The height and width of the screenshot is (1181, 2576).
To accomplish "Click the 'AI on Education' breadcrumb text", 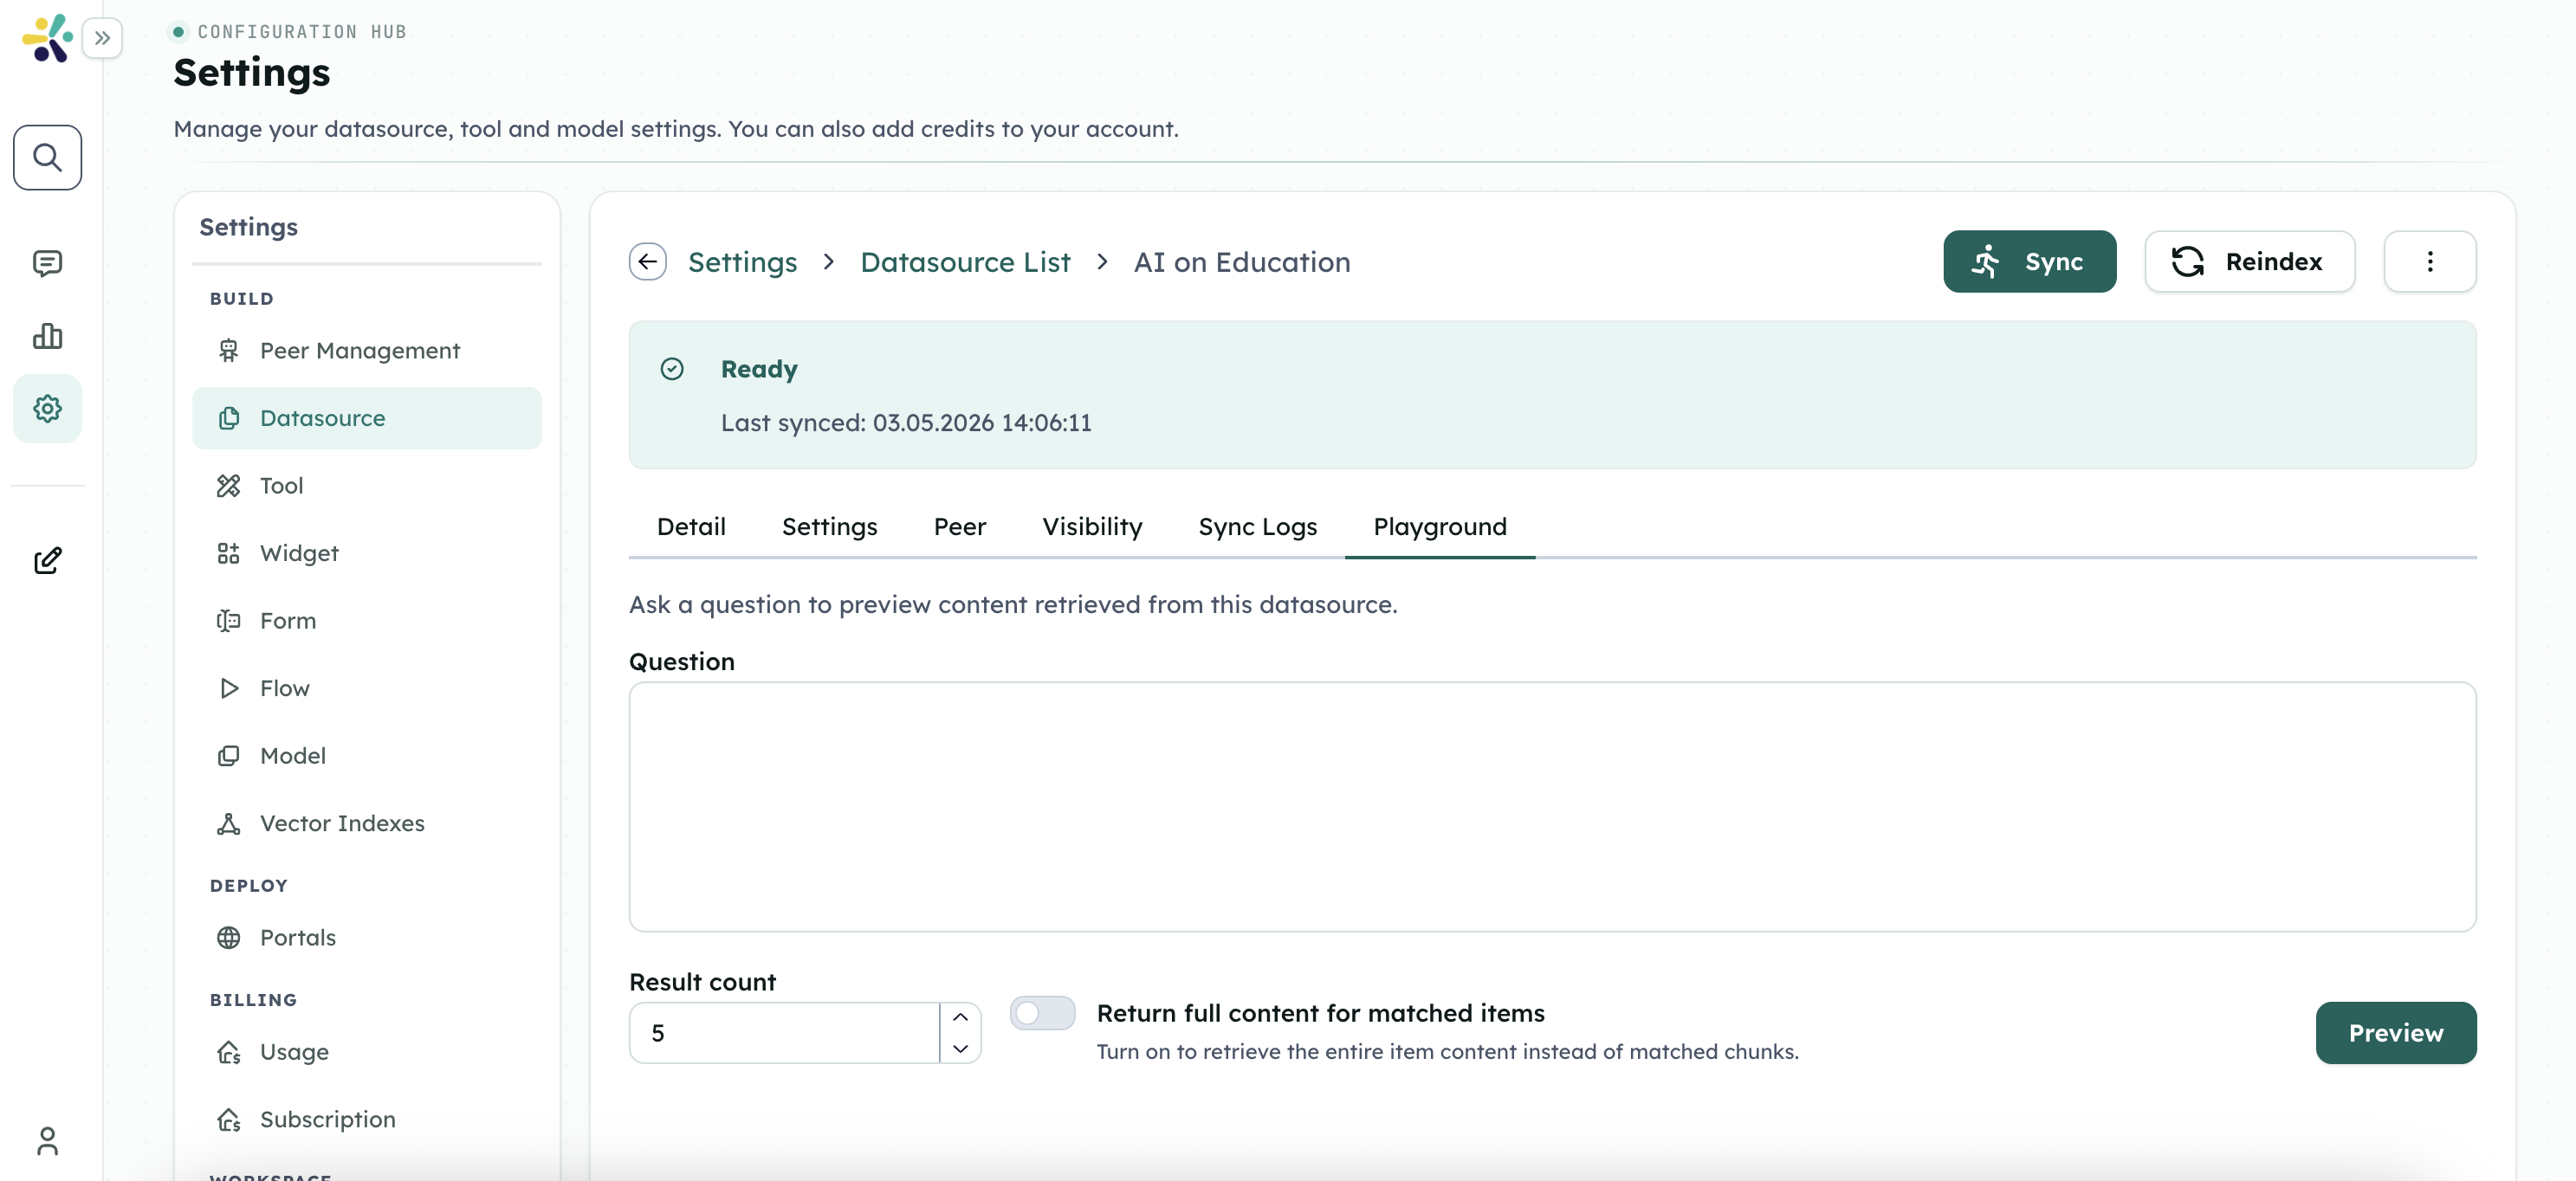I will [x=1241, y=262].
